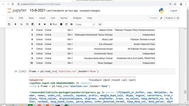Viewport: 189px width, 106px height.
Task: Select 'All Pakistan Muslim League' cell
Action: tap(141, 49)
